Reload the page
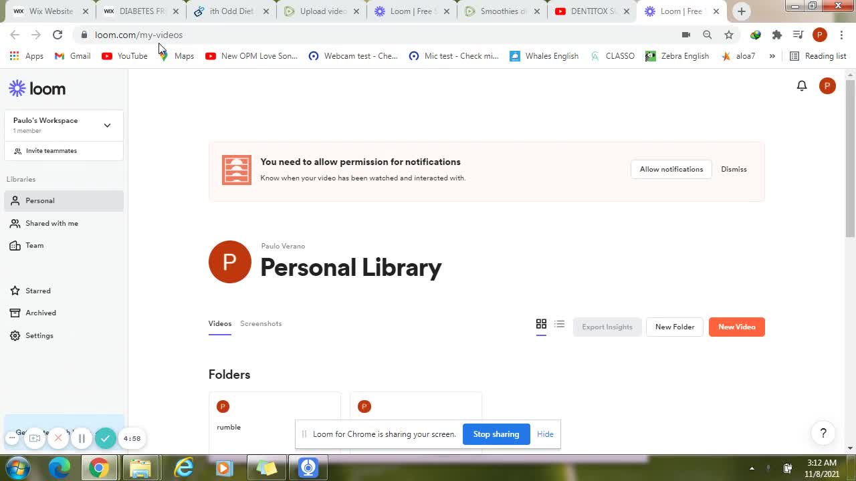856x481 pixels. [x=58, y=35]
